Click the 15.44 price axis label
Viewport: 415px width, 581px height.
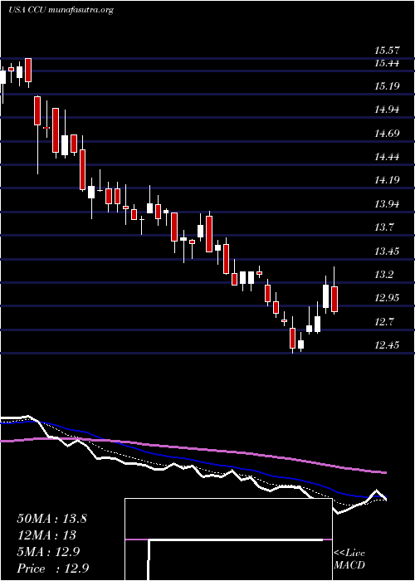[387, 63]
